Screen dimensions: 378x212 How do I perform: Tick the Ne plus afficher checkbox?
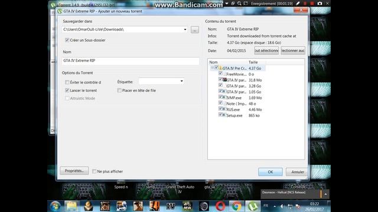point(94,171)
